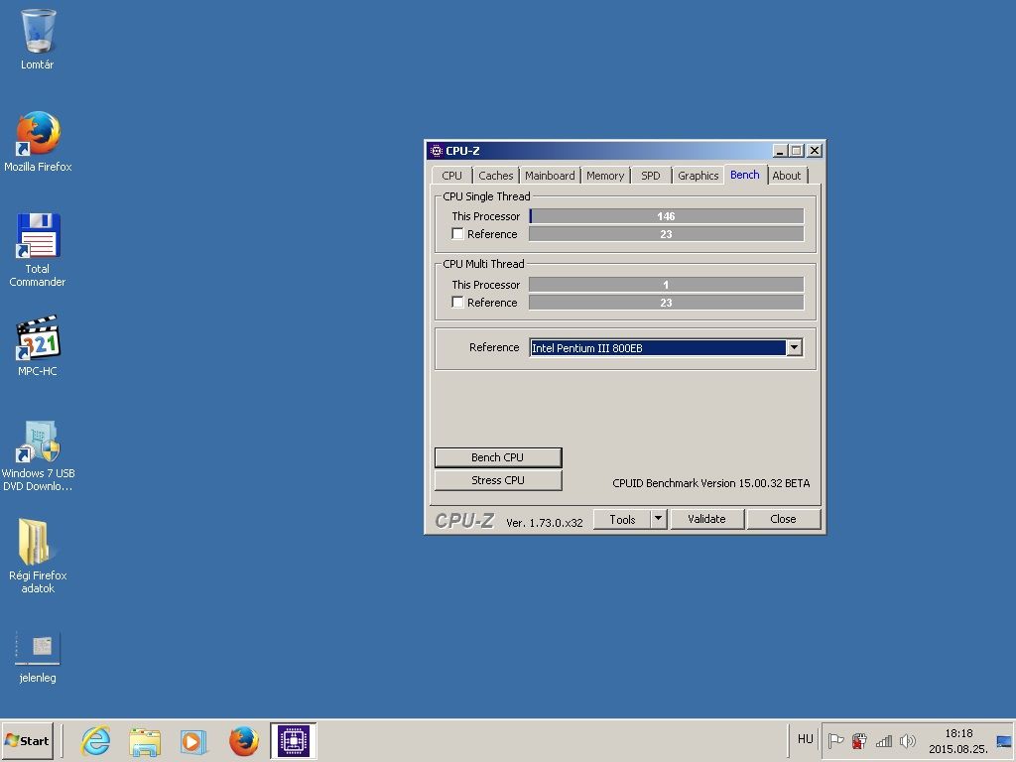Minimize the CPU-Z window
Screen dimensions: 1016x762
(x=781, y=151)
